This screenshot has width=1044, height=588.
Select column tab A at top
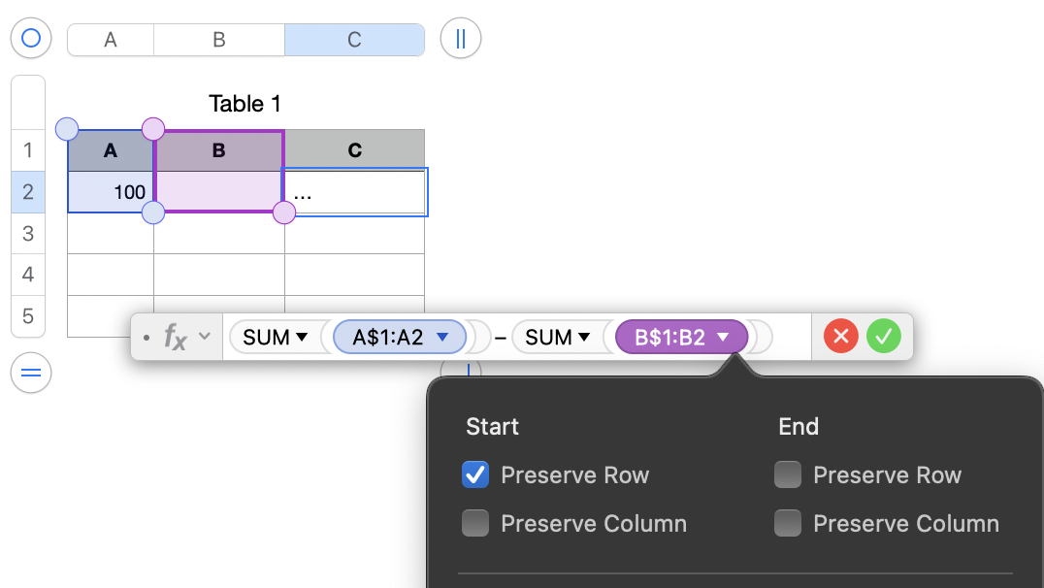tap(111, 40)
